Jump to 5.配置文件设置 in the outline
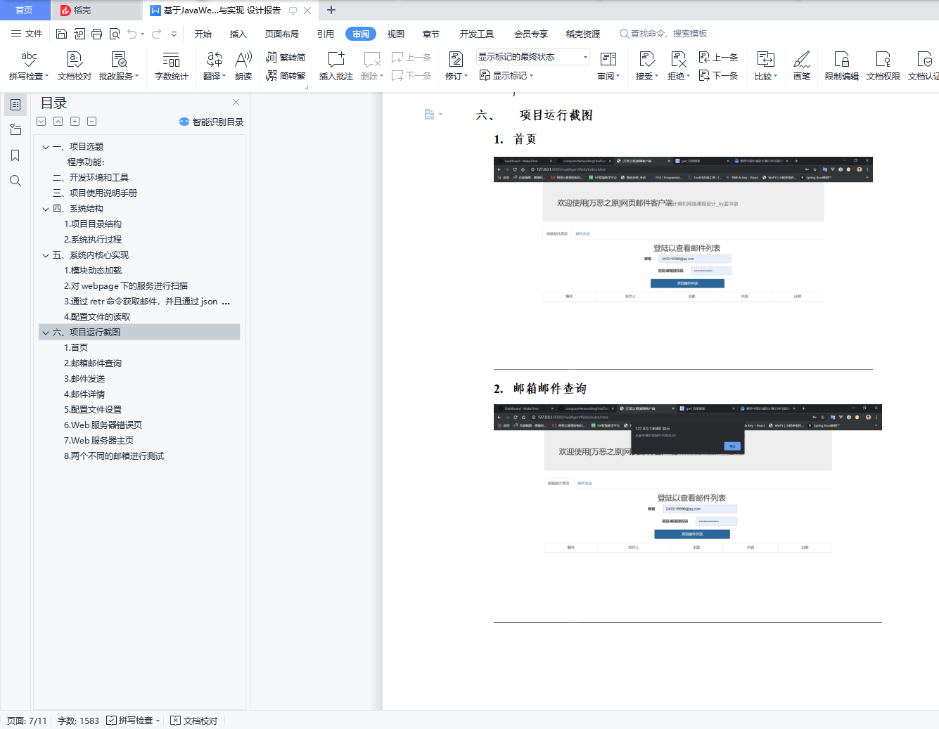 pyautogui.click(x=93, y=410)
